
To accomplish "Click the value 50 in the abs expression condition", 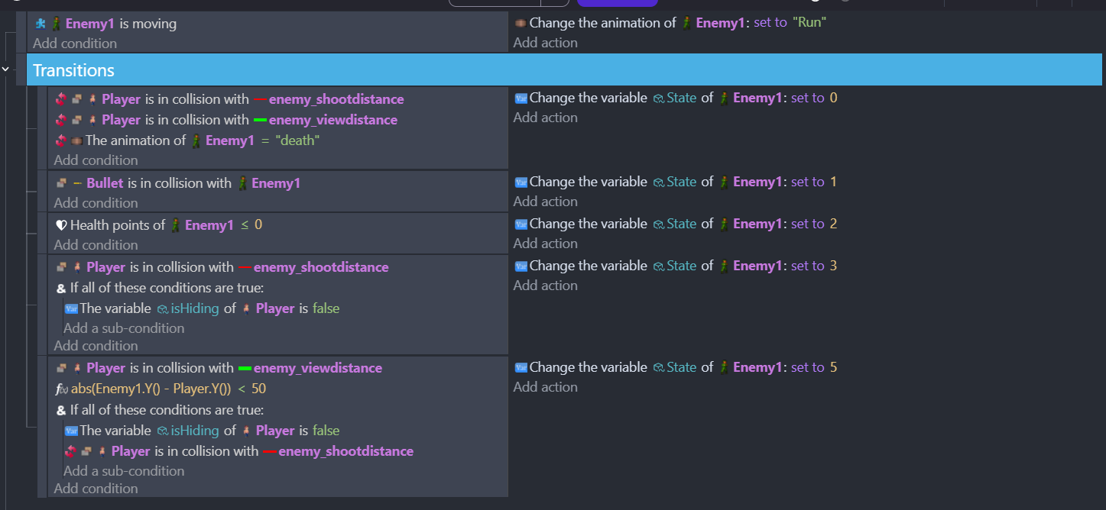I will [x=258, y=389].
